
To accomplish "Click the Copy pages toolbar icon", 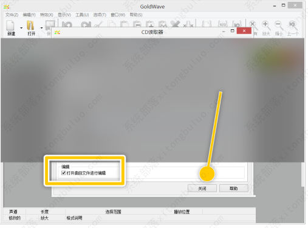I will (112, 24).
